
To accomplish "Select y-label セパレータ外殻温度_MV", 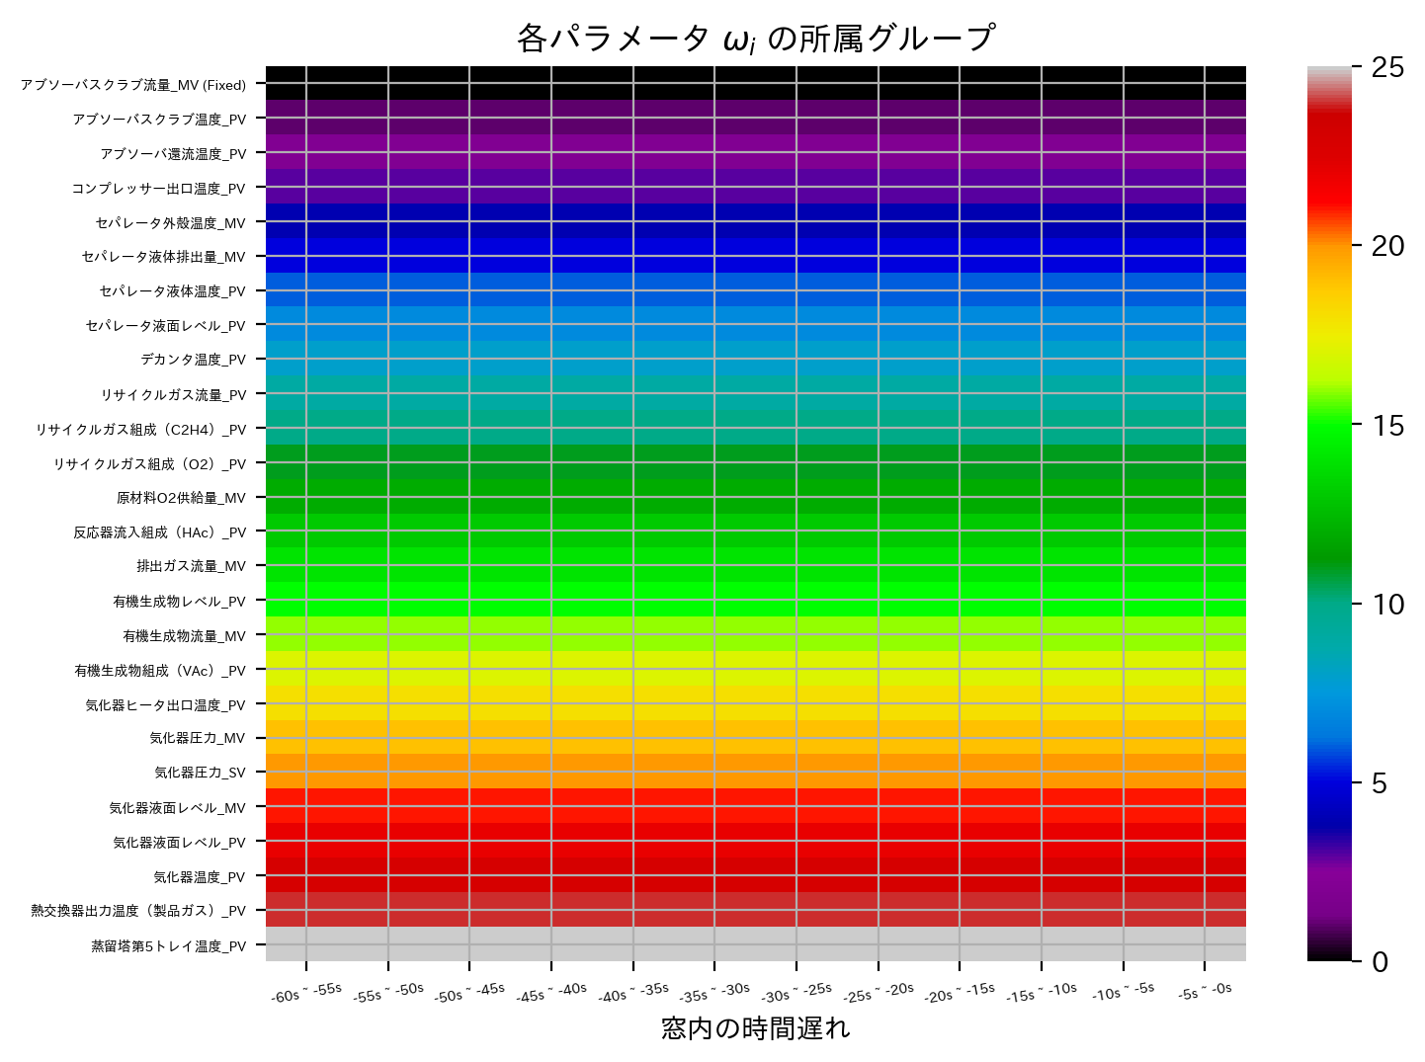I will (x=170, y=223).
